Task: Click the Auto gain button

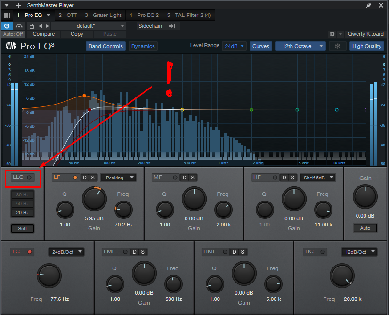Action: (365, 228)
